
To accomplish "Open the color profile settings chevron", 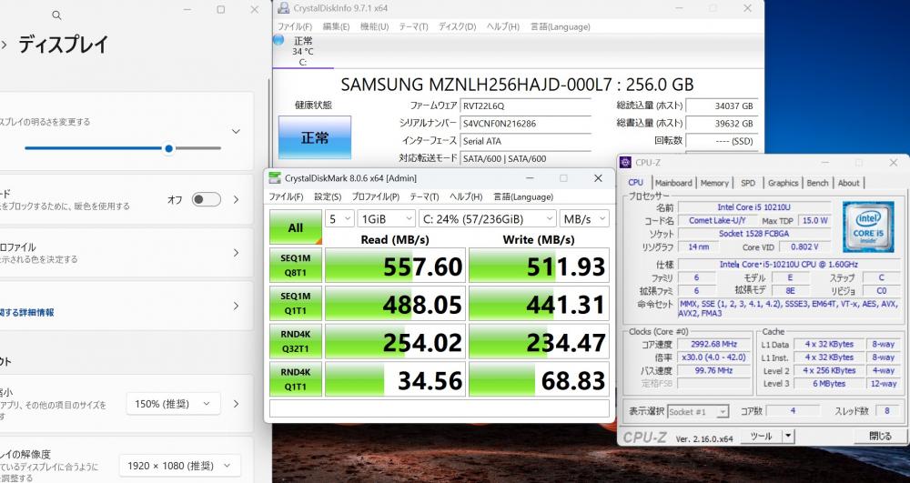I will point(236,253).
